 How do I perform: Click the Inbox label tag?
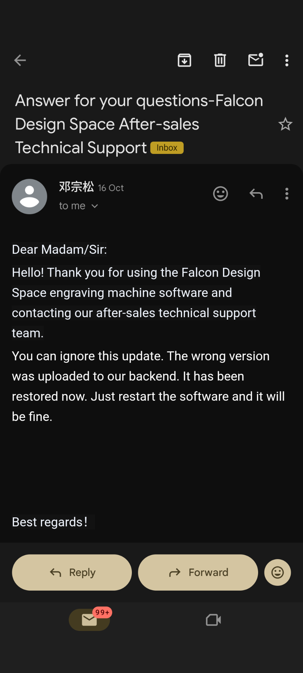point(167,148)
